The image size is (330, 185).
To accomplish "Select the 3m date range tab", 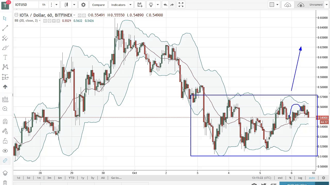I will click(x=49, y=178).
